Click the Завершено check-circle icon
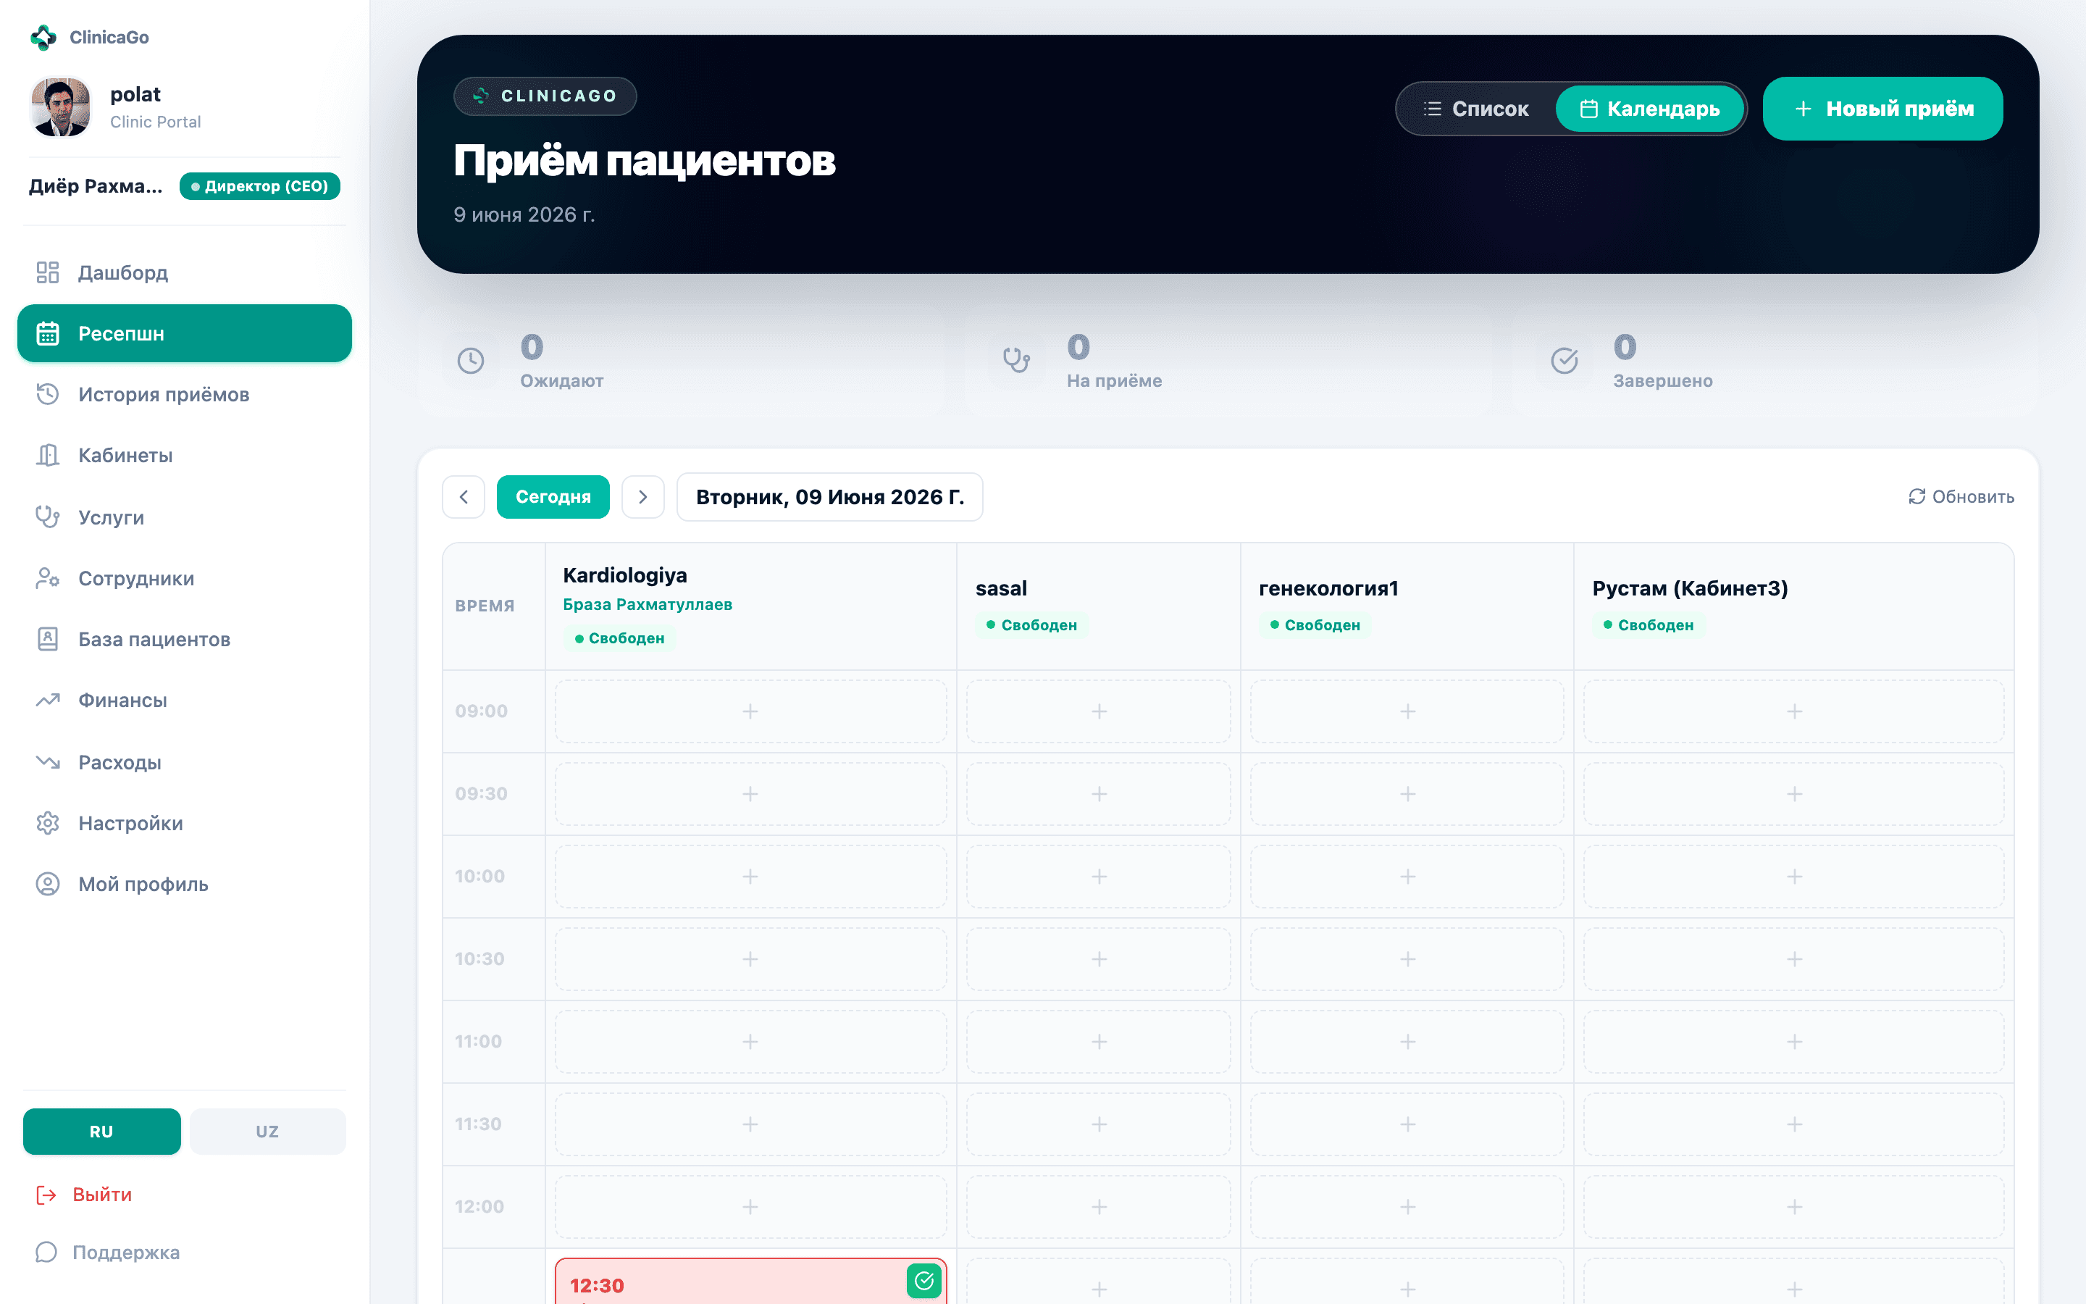2086x1304 pixels. pyautogui.click(x=1564, y=361)
